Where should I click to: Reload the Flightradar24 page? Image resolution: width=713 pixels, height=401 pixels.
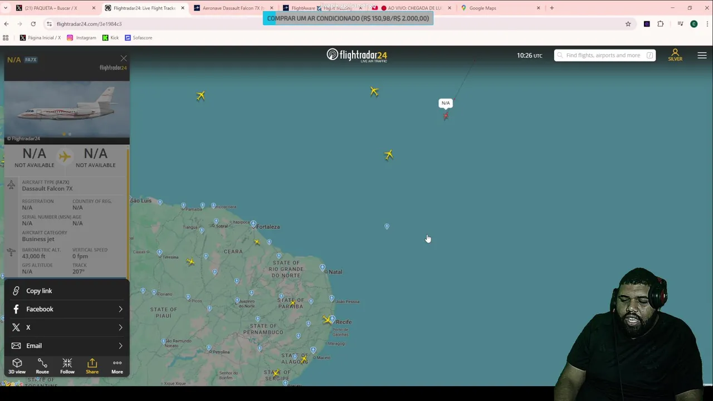pyautogui.click(x=33, y=24)
